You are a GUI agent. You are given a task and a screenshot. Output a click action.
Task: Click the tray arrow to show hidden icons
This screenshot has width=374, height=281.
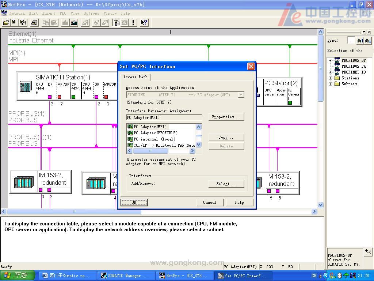tap(326, 276)
